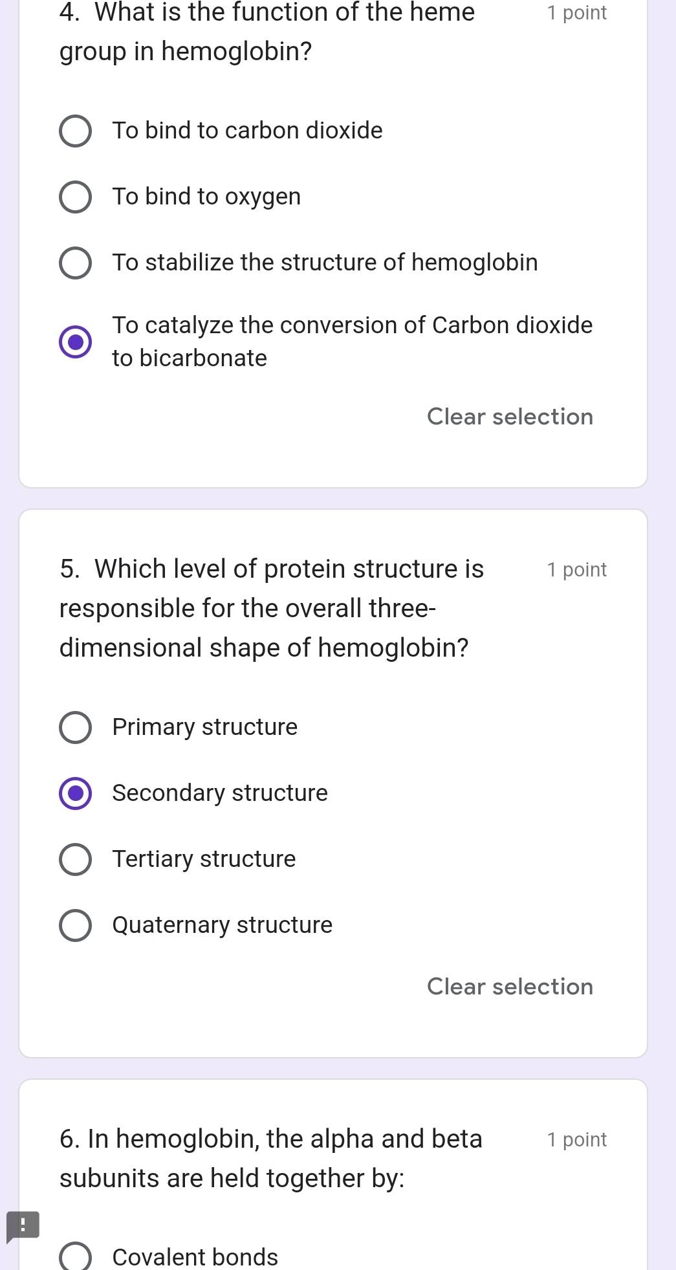Screen dimensions: 676x1270
Task: Clear selection for question 4
Action: tap(510, 417)
